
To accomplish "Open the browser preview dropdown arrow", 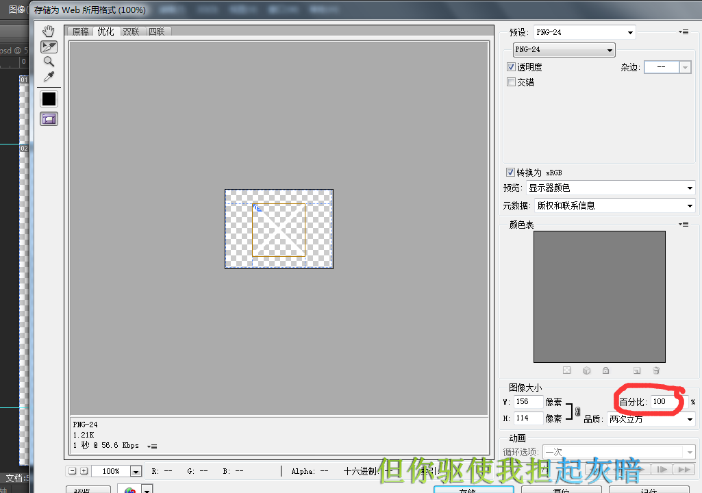I will point(147,490).
